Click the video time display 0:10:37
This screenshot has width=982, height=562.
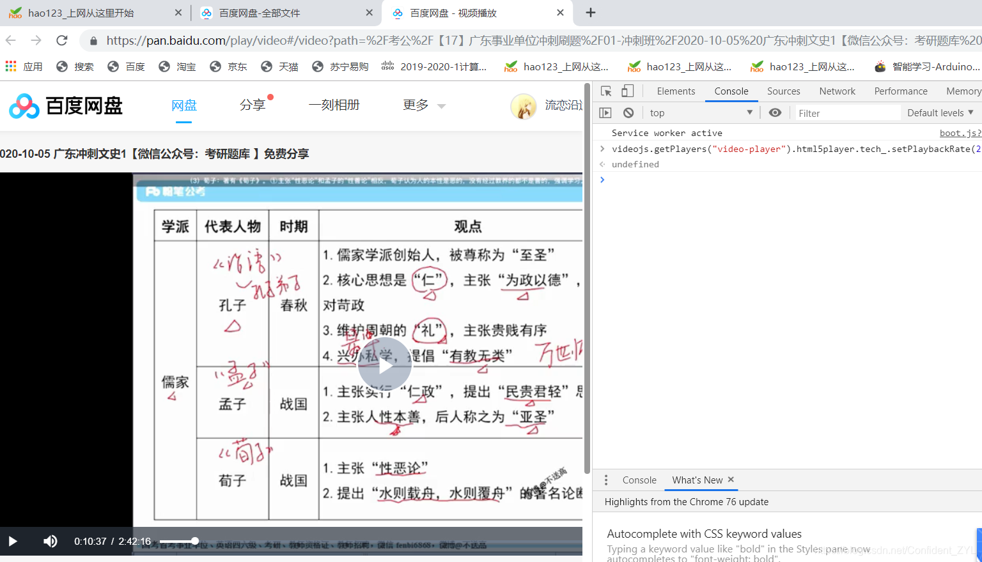90,542
